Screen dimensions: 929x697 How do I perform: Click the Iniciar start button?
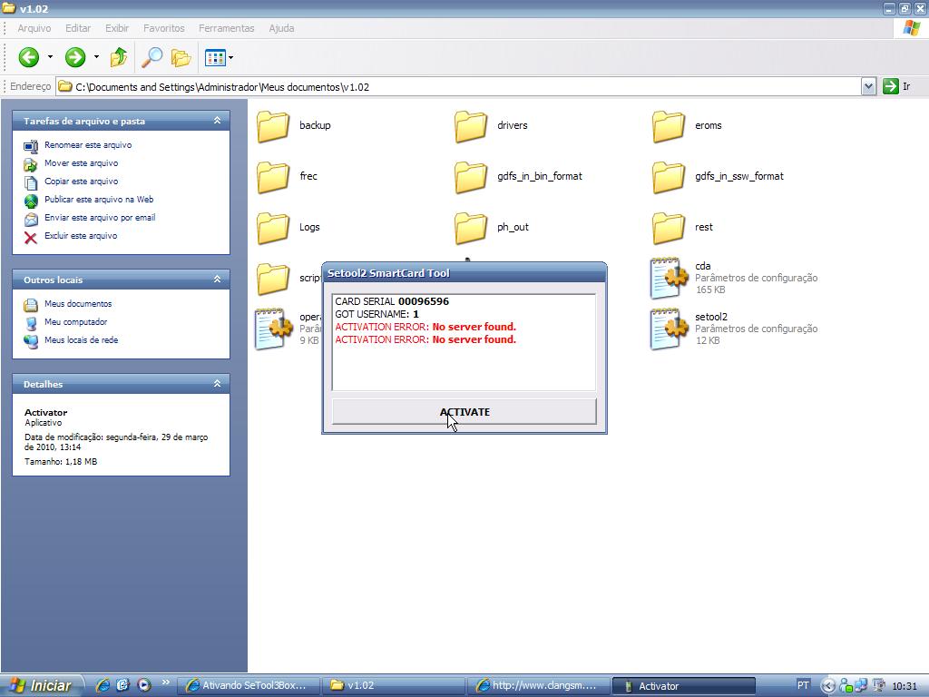42,686
